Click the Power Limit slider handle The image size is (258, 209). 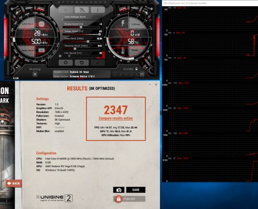coord(81,27)
